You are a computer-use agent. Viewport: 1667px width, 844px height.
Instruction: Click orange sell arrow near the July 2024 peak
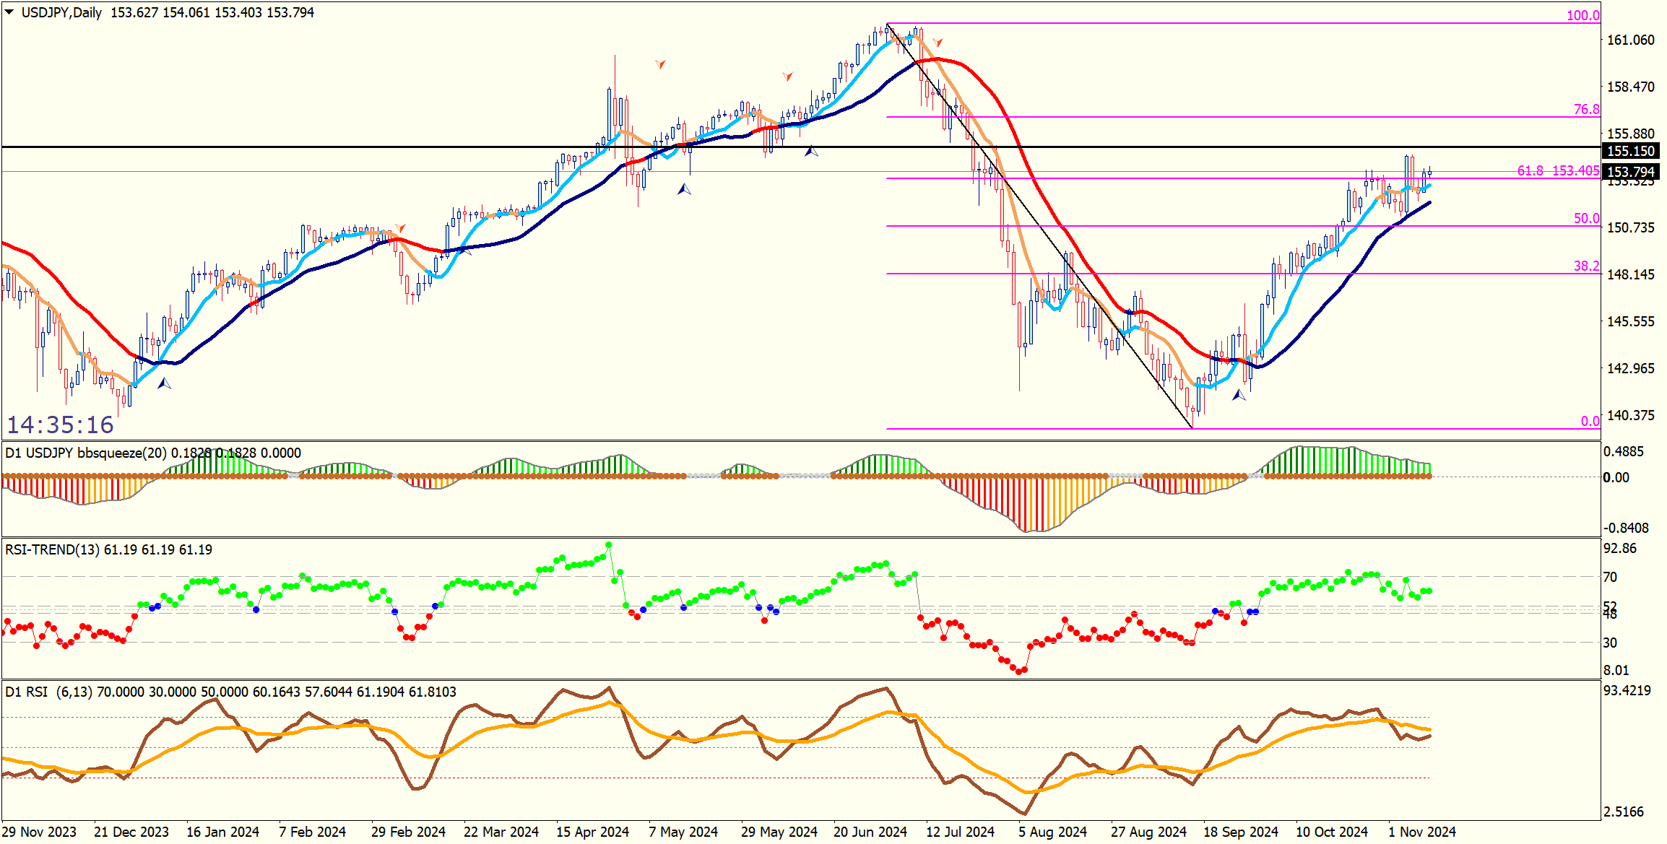coord(938,43)
